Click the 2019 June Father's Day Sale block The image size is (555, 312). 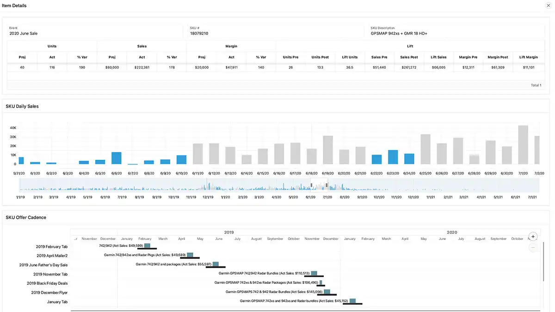point(215,264)
